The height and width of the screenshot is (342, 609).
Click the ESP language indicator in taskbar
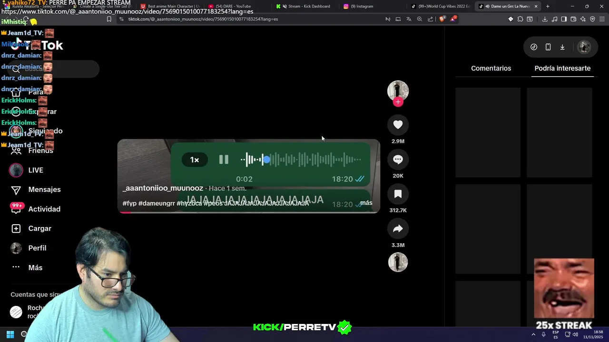pyautogui.click(x=556, y=334)
